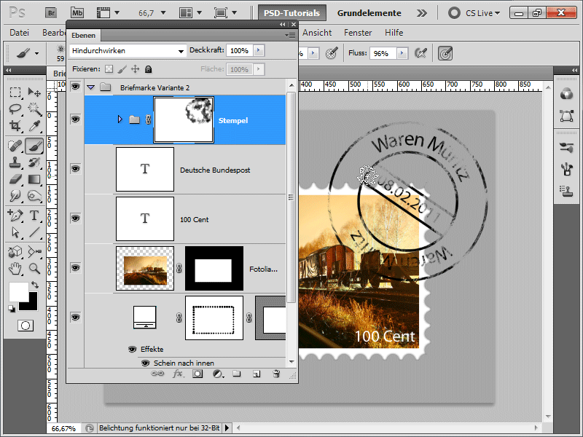583x437 pixels.
Task: Select the History Brush tool
Action: pyautogui.click(x=34, y=162)
